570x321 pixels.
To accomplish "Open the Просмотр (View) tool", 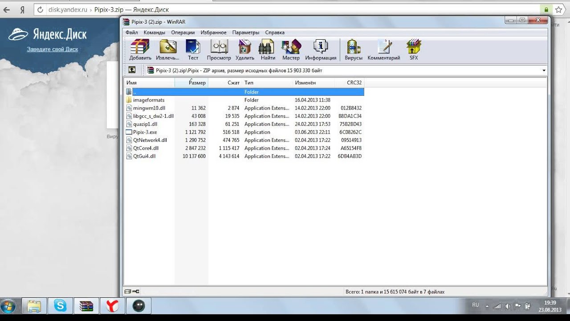I will click(x=219, y=50).
